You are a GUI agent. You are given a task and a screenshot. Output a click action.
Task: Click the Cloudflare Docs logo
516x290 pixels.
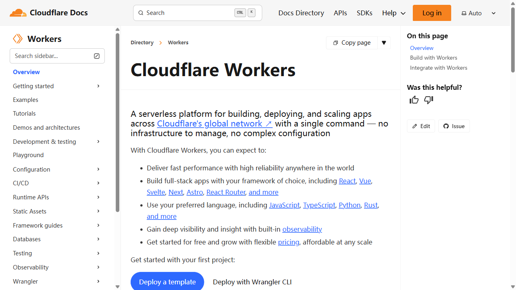pyautogui.click(x=48, y=12)
